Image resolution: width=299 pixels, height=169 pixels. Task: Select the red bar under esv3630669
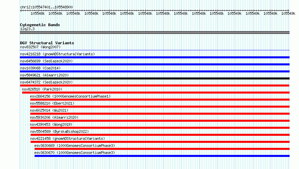click(x=162, y=149)
